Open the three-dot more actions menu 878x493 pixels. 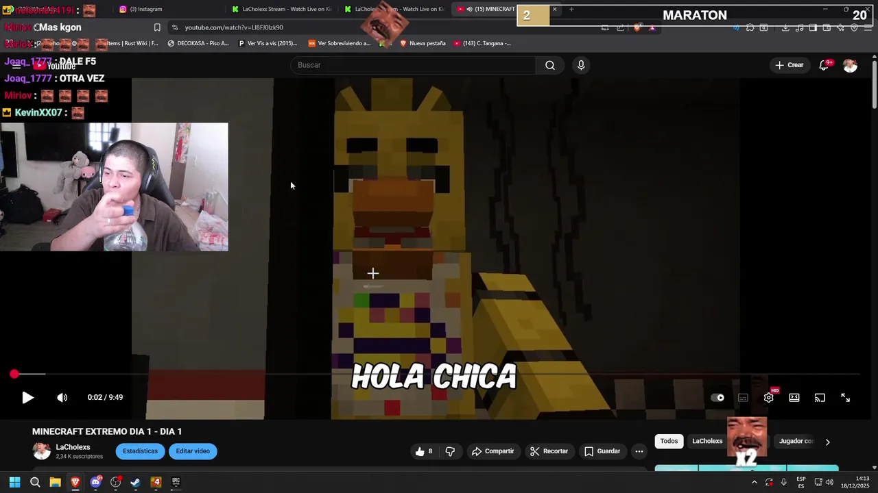(x=639, y=451)
